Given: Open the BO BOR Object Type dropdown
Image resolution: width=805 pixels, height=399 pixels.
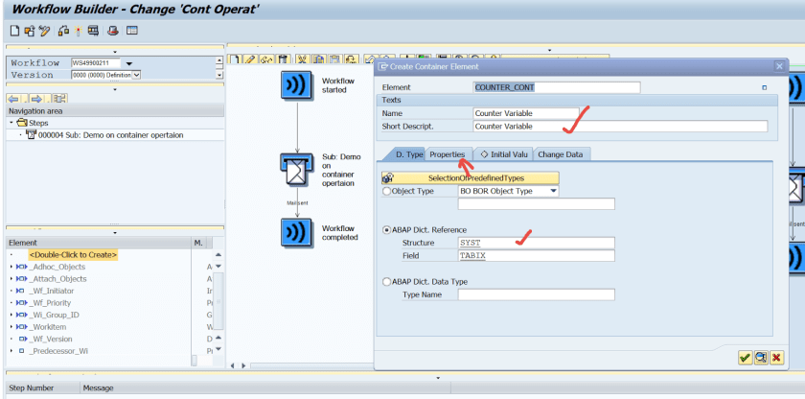Looking at the screenshot, I should point(553,191).
